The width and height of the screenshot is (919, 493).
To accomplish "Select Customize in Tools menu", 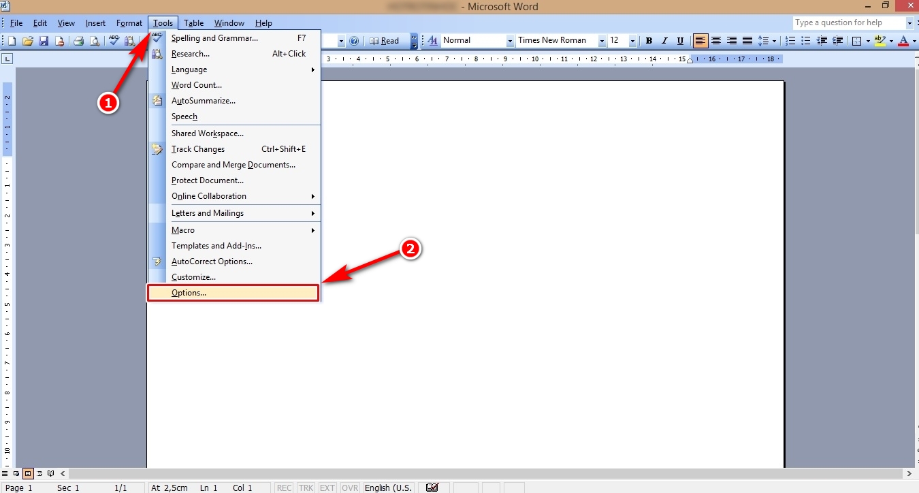I will 235,277.
